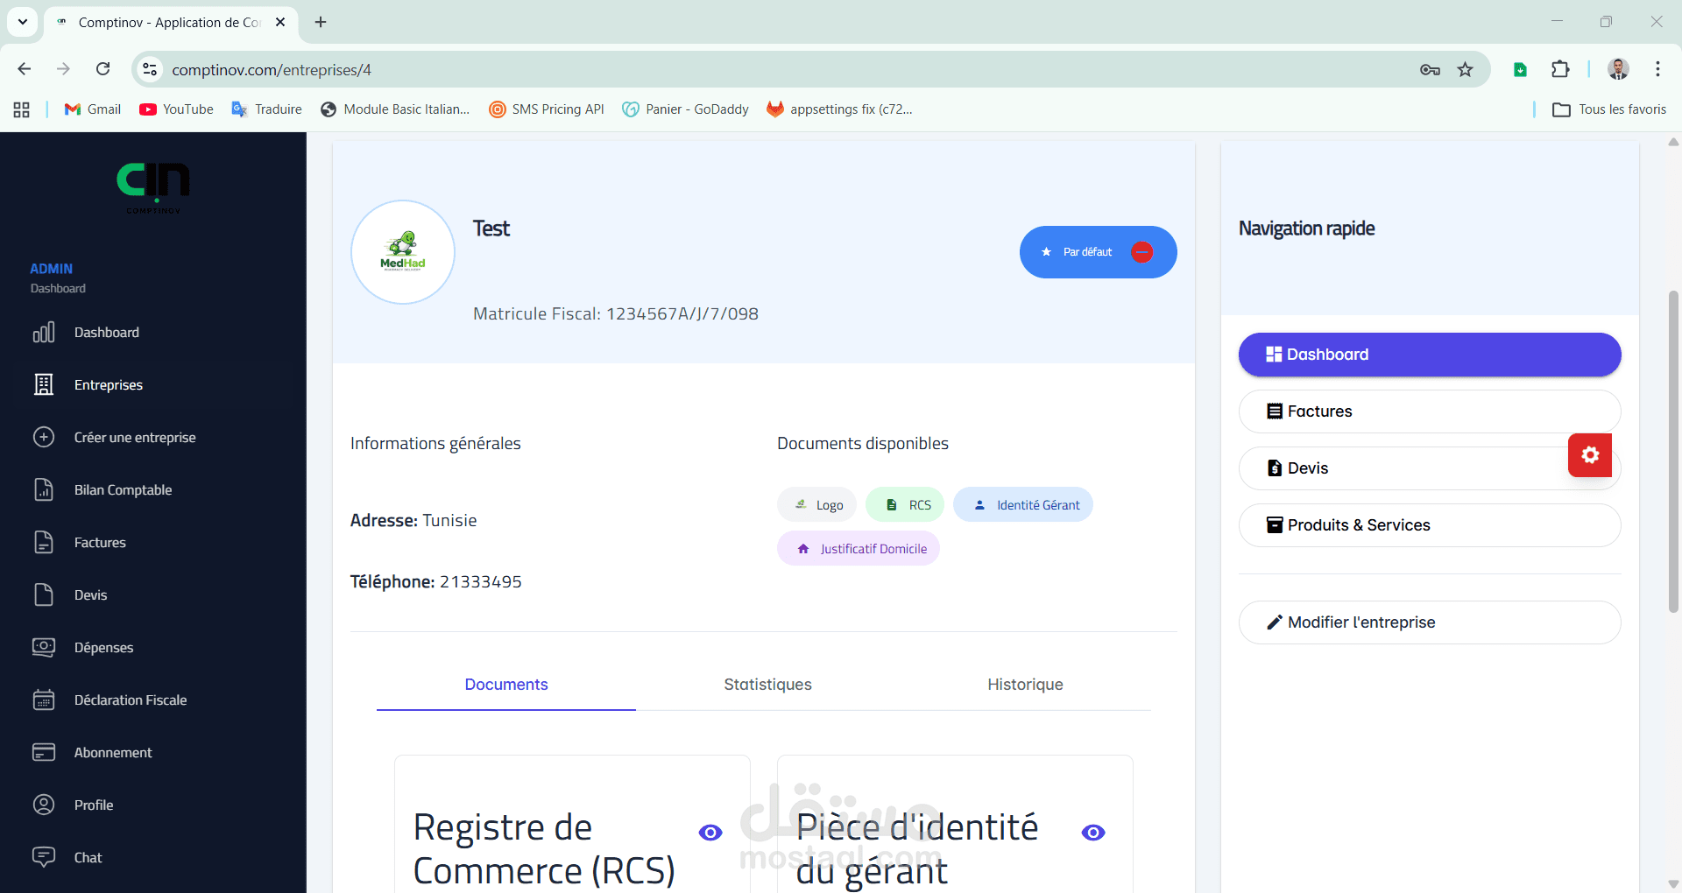This screenshot has height=893, width=1682.
Task: Click the red minus icon on Par défaut
Action: (x=1141, y=252)
